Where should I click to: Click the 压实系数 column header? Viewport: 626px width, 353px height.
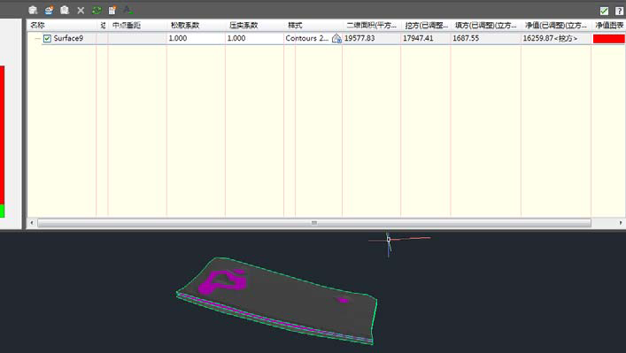pyautogui.click(x=243, y=25)
